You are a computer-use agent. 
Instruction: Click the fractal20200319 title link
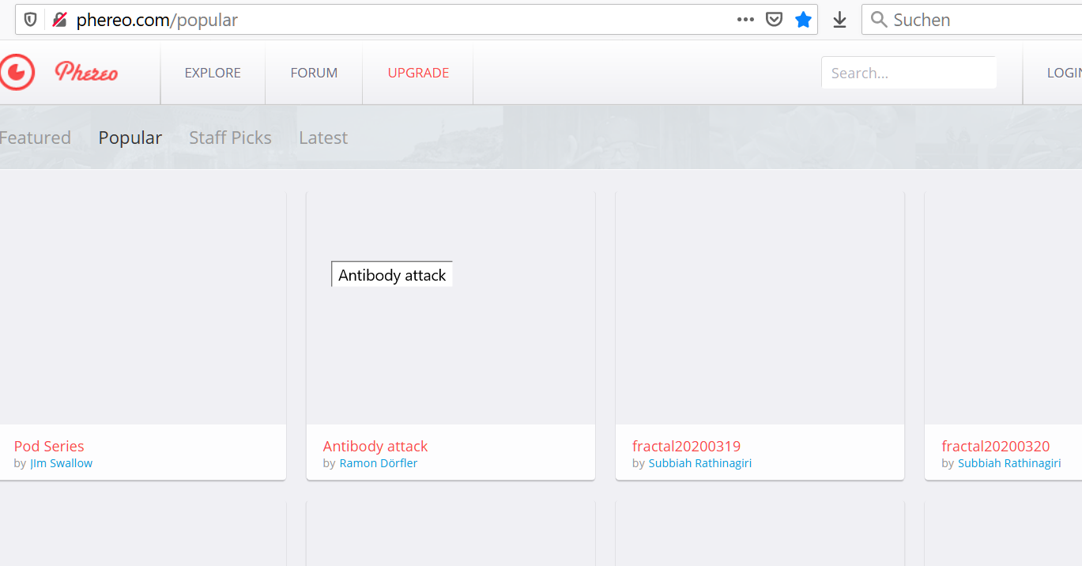click(x=686, y=446)
